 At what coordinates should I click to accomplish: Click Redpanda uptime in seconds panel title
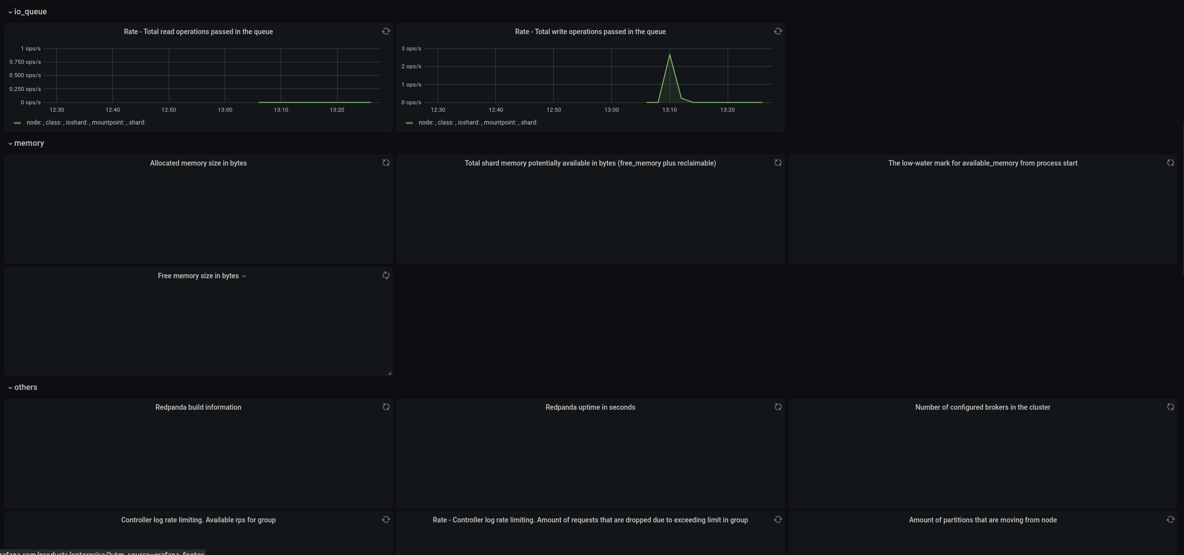(590, 407)
